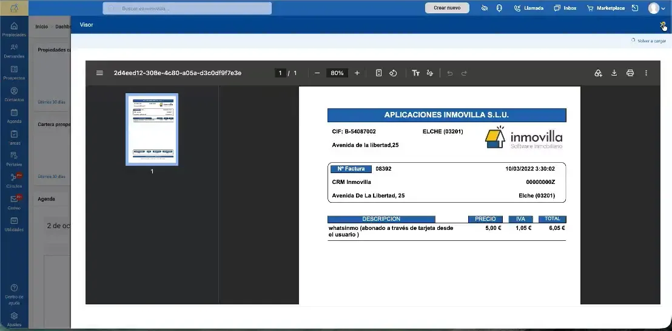Click the date 10/03/2022 3:30:02
672x331 pixels.
[530, 169]
